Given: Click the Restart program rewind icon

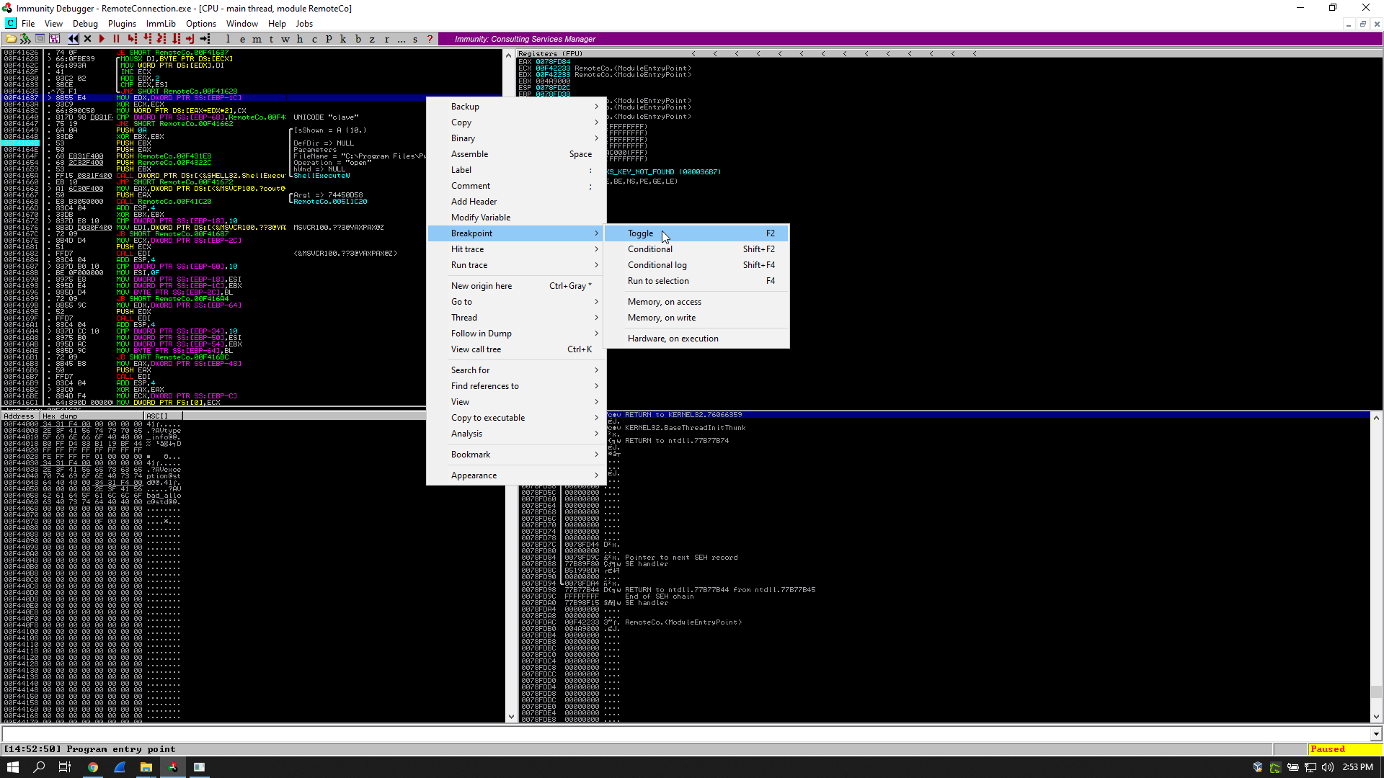Looking at the screenshot, I should (x=73, y=39).
